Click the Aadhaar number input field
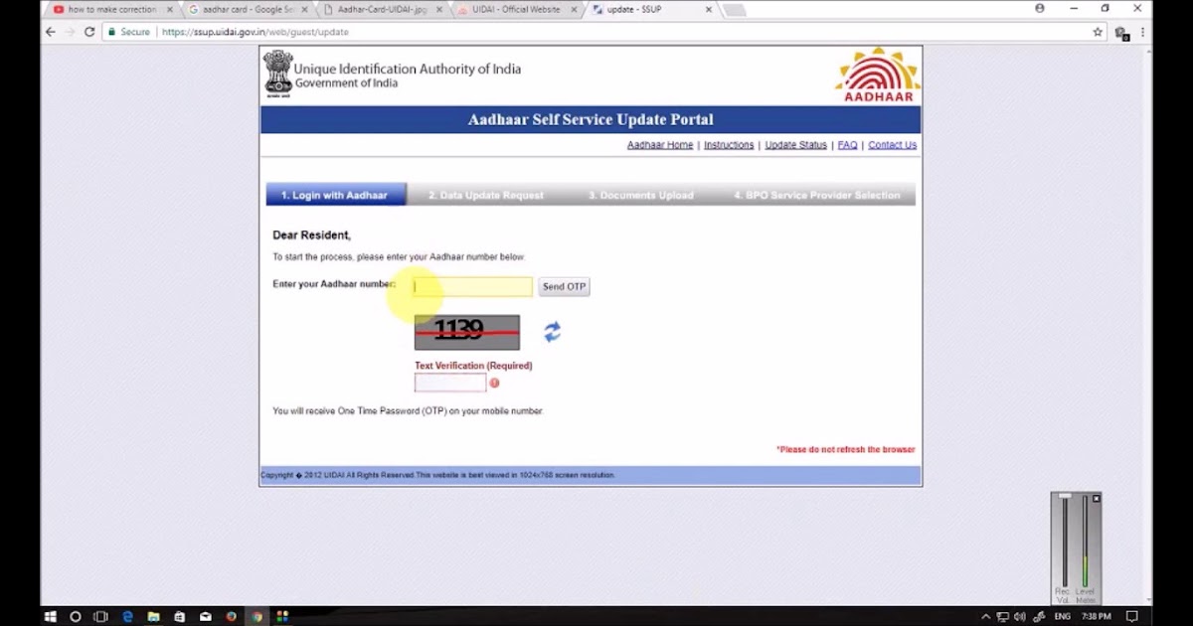The height and width of the screenshot is (626, 1193). [473, 286]
